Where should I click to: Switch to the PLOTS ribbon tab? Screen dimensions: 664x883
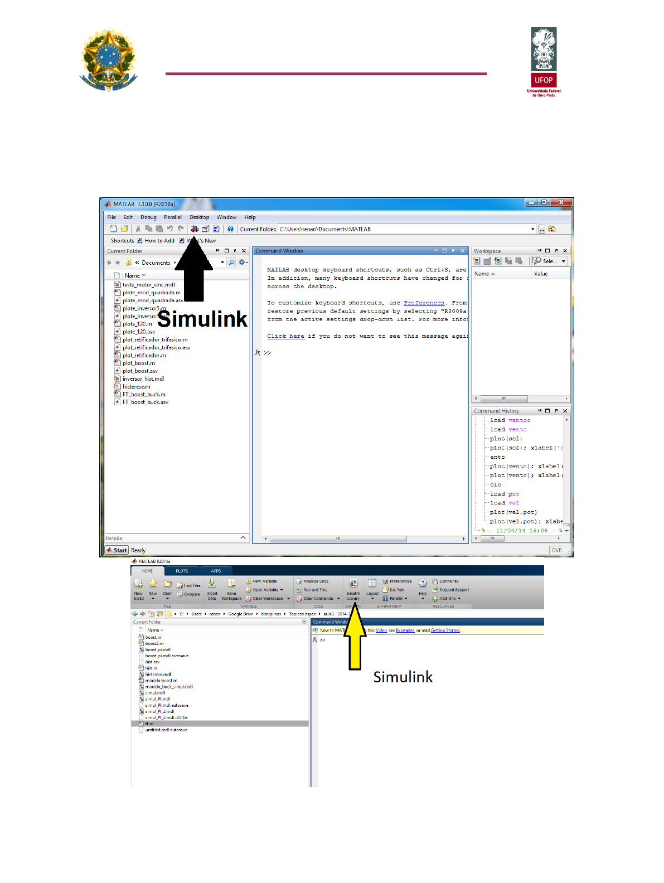coord(182,571)
